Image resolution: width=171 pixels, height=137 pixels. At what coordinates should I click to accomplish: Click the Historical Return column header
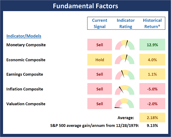(x=152, y=24)
